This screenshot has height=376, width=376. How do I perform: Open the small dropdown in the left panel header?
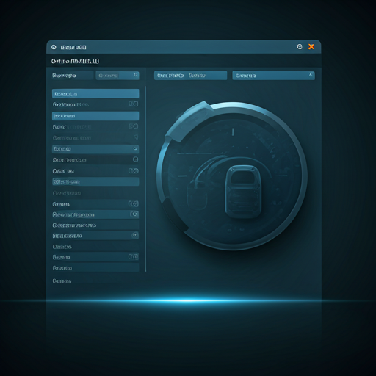click(x=117, y=76)
